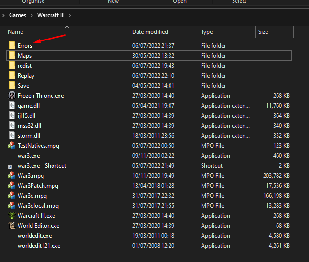309x262 pixels.
Task: Click the Frozen Throne.exe icon
Action: pos(12,96)
